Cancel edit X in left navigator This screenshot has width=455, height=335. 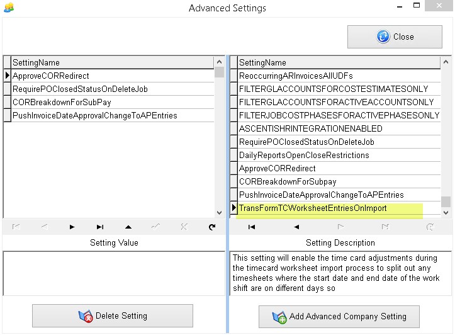[184, 227]
